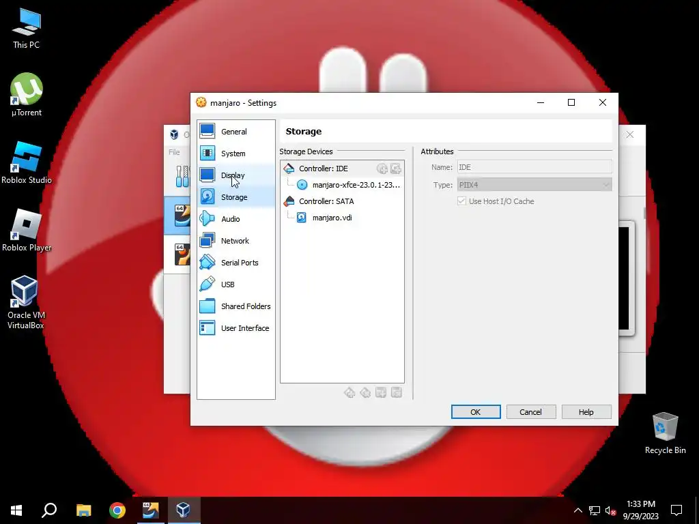Screen dimensions: 699x524
Task: Open the µTorrent desktop shortcut
Action: coord(27,95)
